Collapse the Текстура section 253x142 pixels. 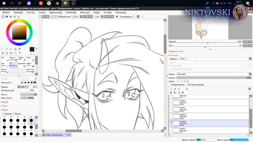(x=173, y=55)
